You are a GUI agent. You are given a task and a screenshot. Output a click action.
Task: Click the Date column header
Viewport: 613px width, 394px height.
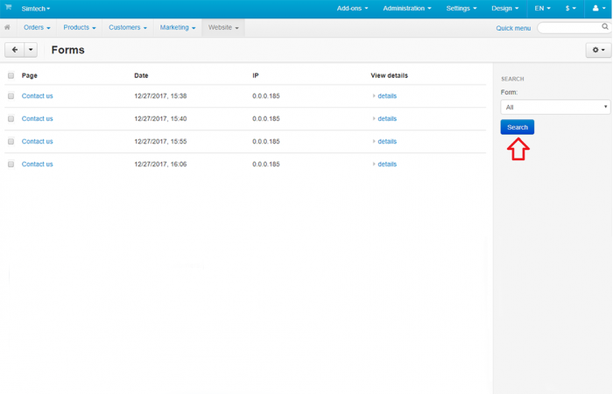(x=141, y=75)
